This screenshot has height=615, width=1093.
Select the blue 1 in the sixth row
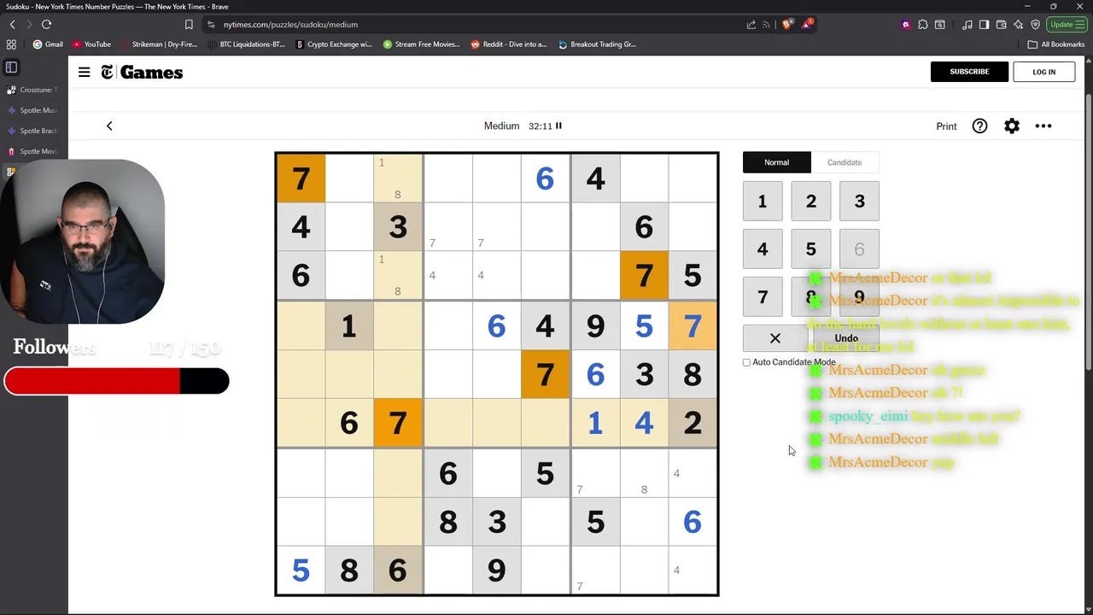tap(595, 423)
